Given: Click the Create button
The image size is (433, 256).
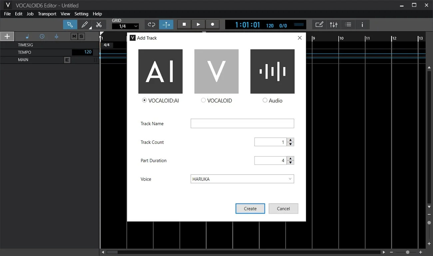Looking at the screenshot, I should click(x=250, y=209).
